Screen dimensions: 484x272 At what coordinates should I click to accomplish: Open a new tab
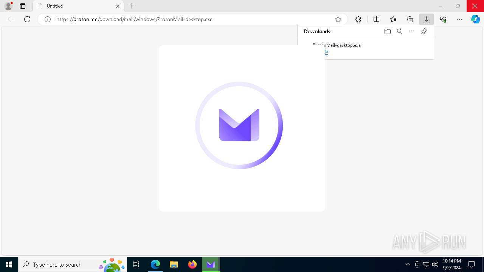[132, 6]
